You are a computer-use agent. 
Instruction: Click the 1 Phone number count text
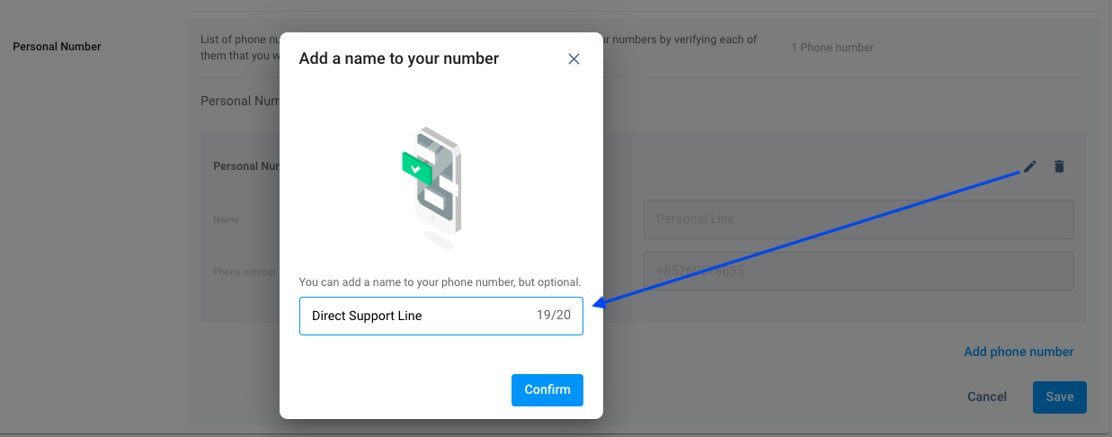pyautogui.click(x=832, y=48)
